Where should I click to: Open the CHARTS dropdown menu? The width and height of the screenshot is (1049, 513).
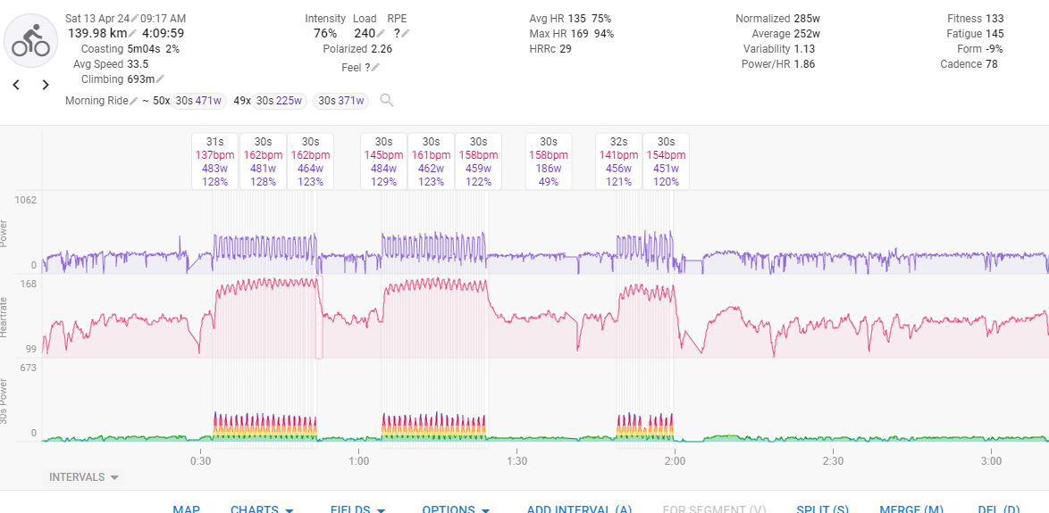(x=262, y=509)
